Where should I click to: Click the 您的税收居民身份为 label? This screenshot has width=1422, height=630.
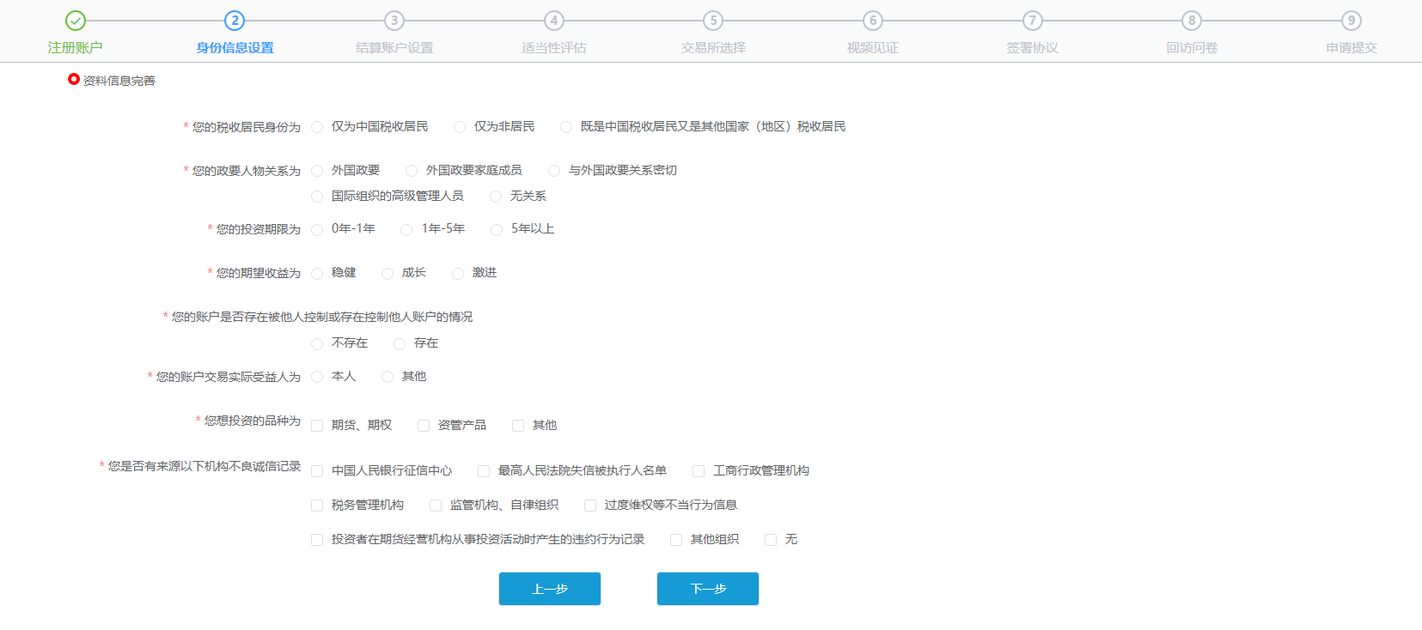(x=247, y=127)
